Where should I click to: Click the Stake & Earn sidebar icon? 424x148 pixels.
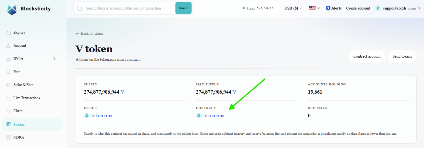coord(9,85)
